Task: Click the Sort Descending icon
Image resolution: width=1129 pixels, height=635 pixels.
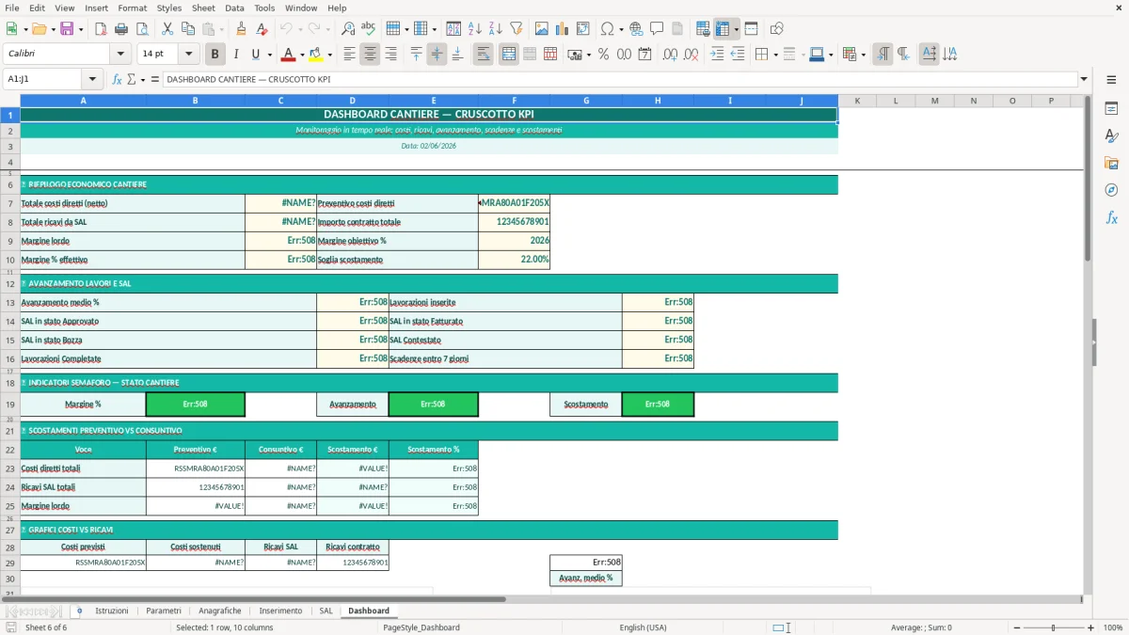Action: coord(495,28)
